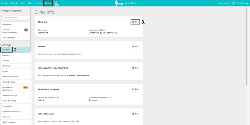Open the Staff tab

pos(23,3)
